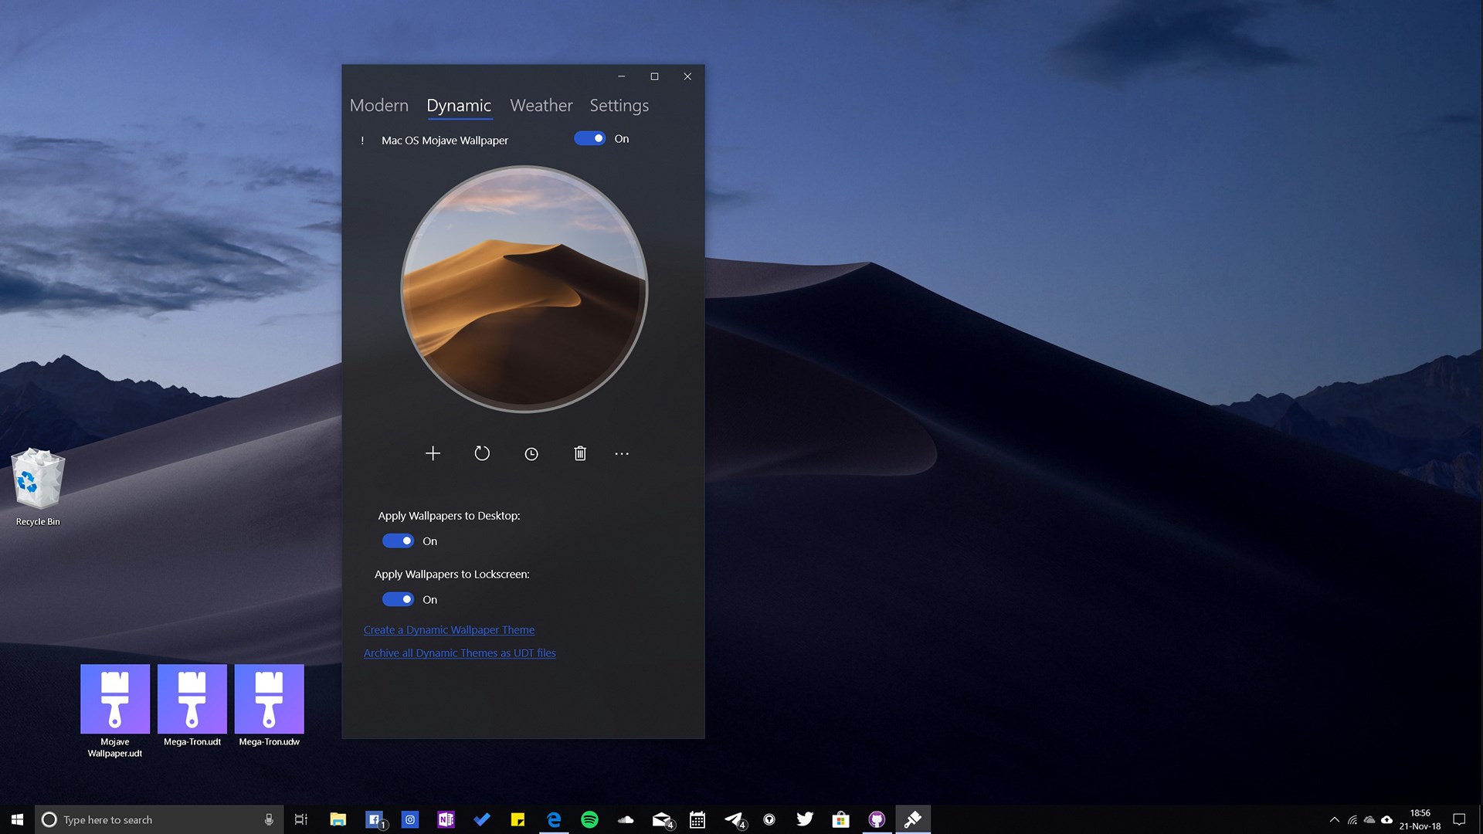Switch to the Weather tab
Viewport: 1483px width, 834px height.
coord(541,106)
